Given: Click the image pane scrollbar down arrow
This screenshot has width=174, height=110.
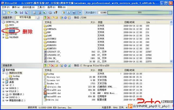Looking at the screenshot, I should tap(171, 61).
